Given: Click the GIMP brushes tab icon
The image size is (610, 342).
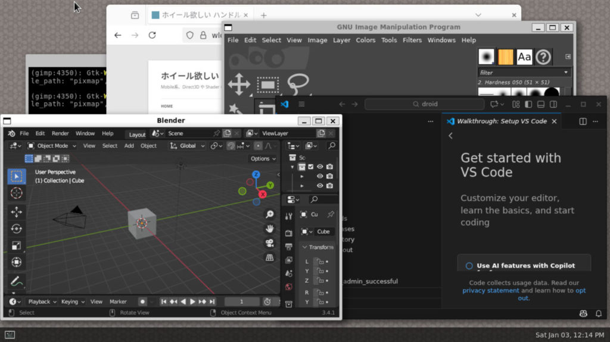Looking at the screenshot, I should tap(486, 57).
